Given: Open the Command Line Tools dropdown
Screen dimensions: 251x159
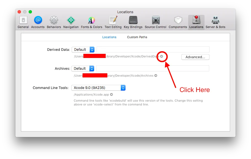Looking at the screenshot, I should (99, 88).
